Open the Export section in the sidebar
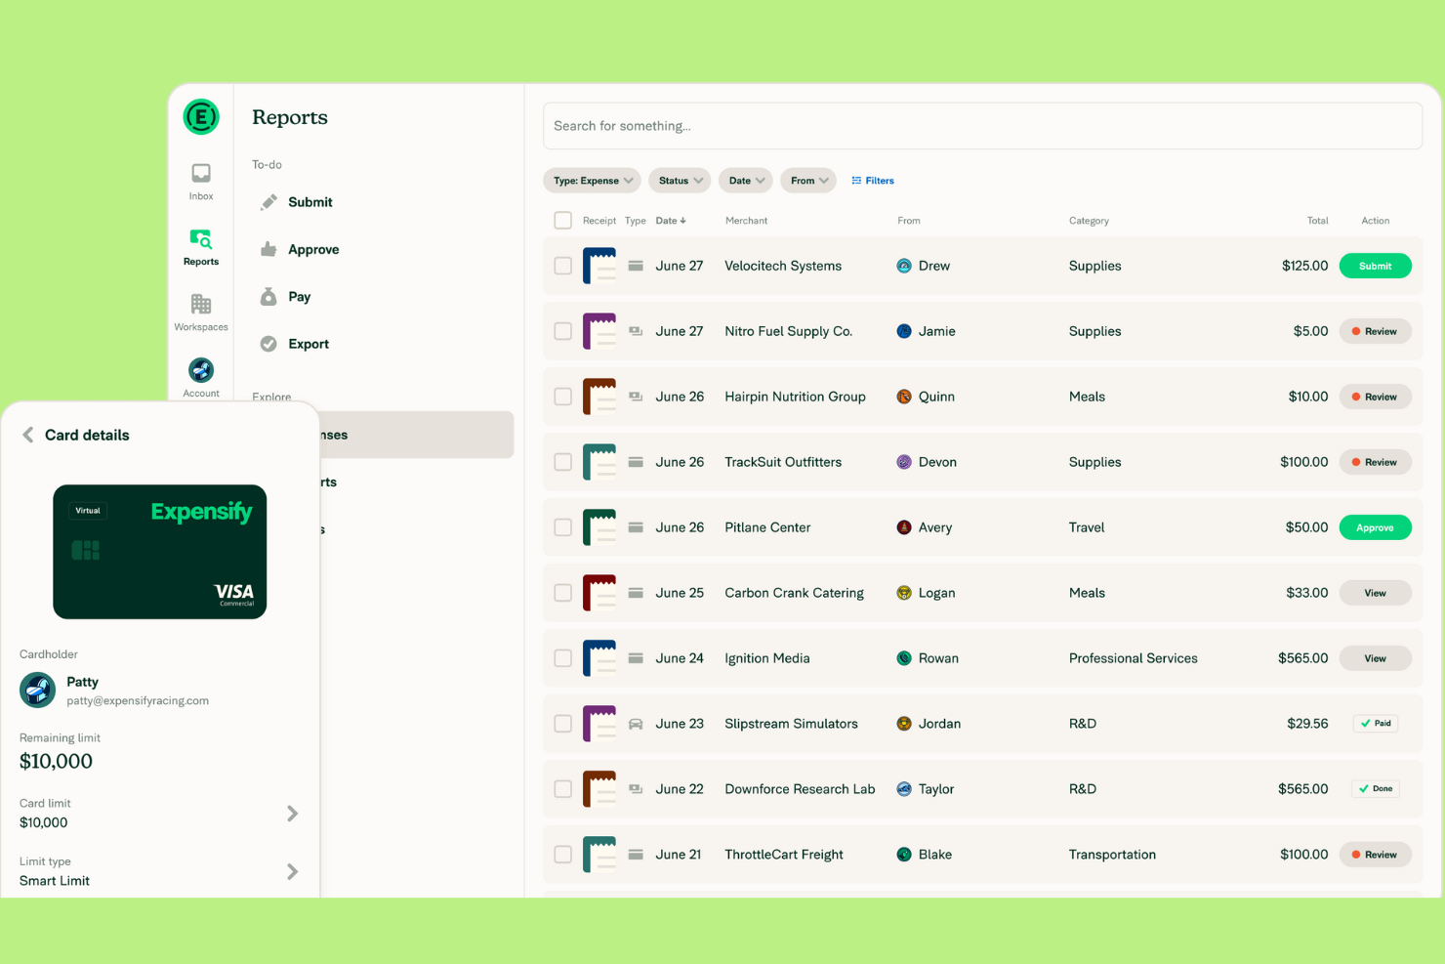The width and height of the screenshot is (1445, 964). 309,343
